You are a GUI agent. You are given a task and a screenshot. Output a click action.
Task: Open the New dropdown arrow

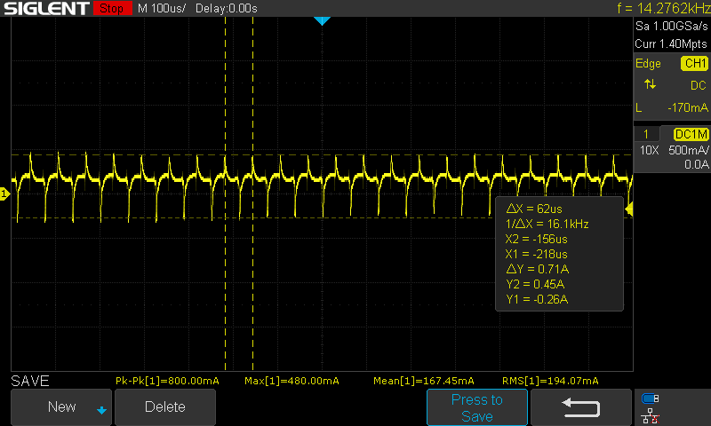point(101,410)
